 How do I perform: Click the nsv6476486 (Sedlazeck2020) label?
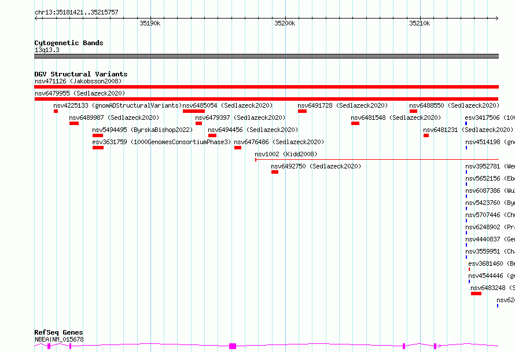(x=279, y=142)
